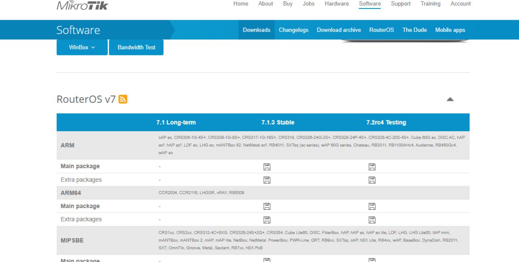Download ARM64 Main package 7.2rc4 Testing
The height and width of the screenshot is (262, 519).
372,206
